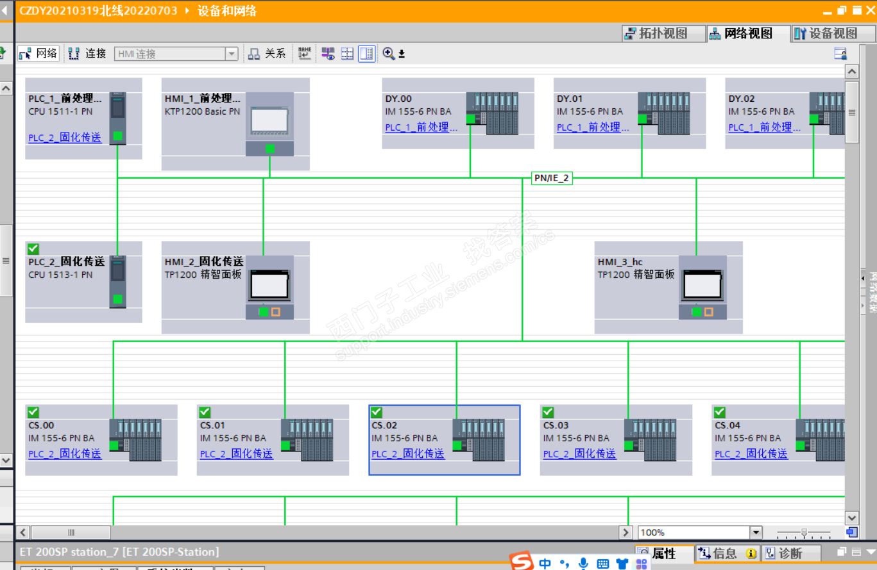Toggle the green checkbox on CS.02
This screenshot has width=877, height=570.
(x=377, y=412)
